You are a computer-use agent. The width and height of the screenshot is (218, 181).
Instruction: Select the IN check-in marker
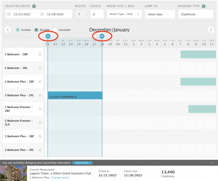point(48,36)
